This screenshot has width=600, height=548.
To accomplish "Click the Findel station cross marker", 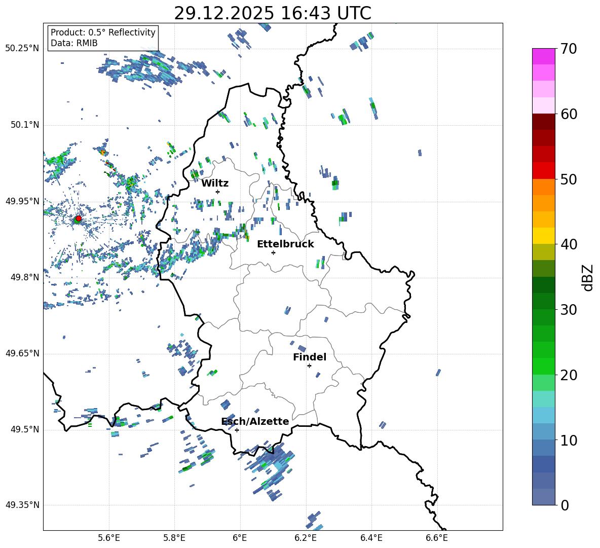I will click(309, 366).
